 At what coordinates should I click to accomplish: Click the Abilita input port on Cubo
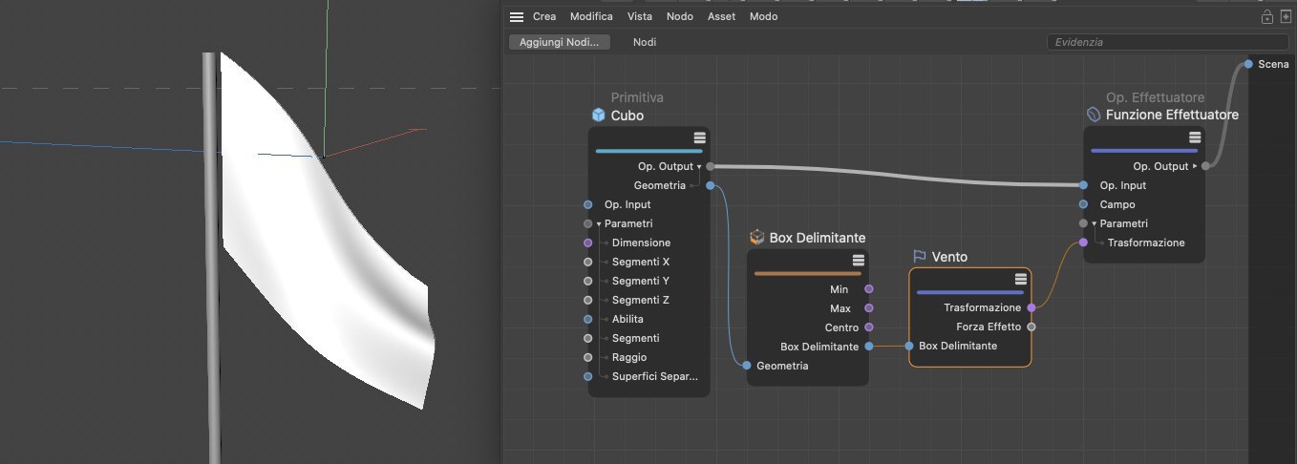[x=588, y=319]
